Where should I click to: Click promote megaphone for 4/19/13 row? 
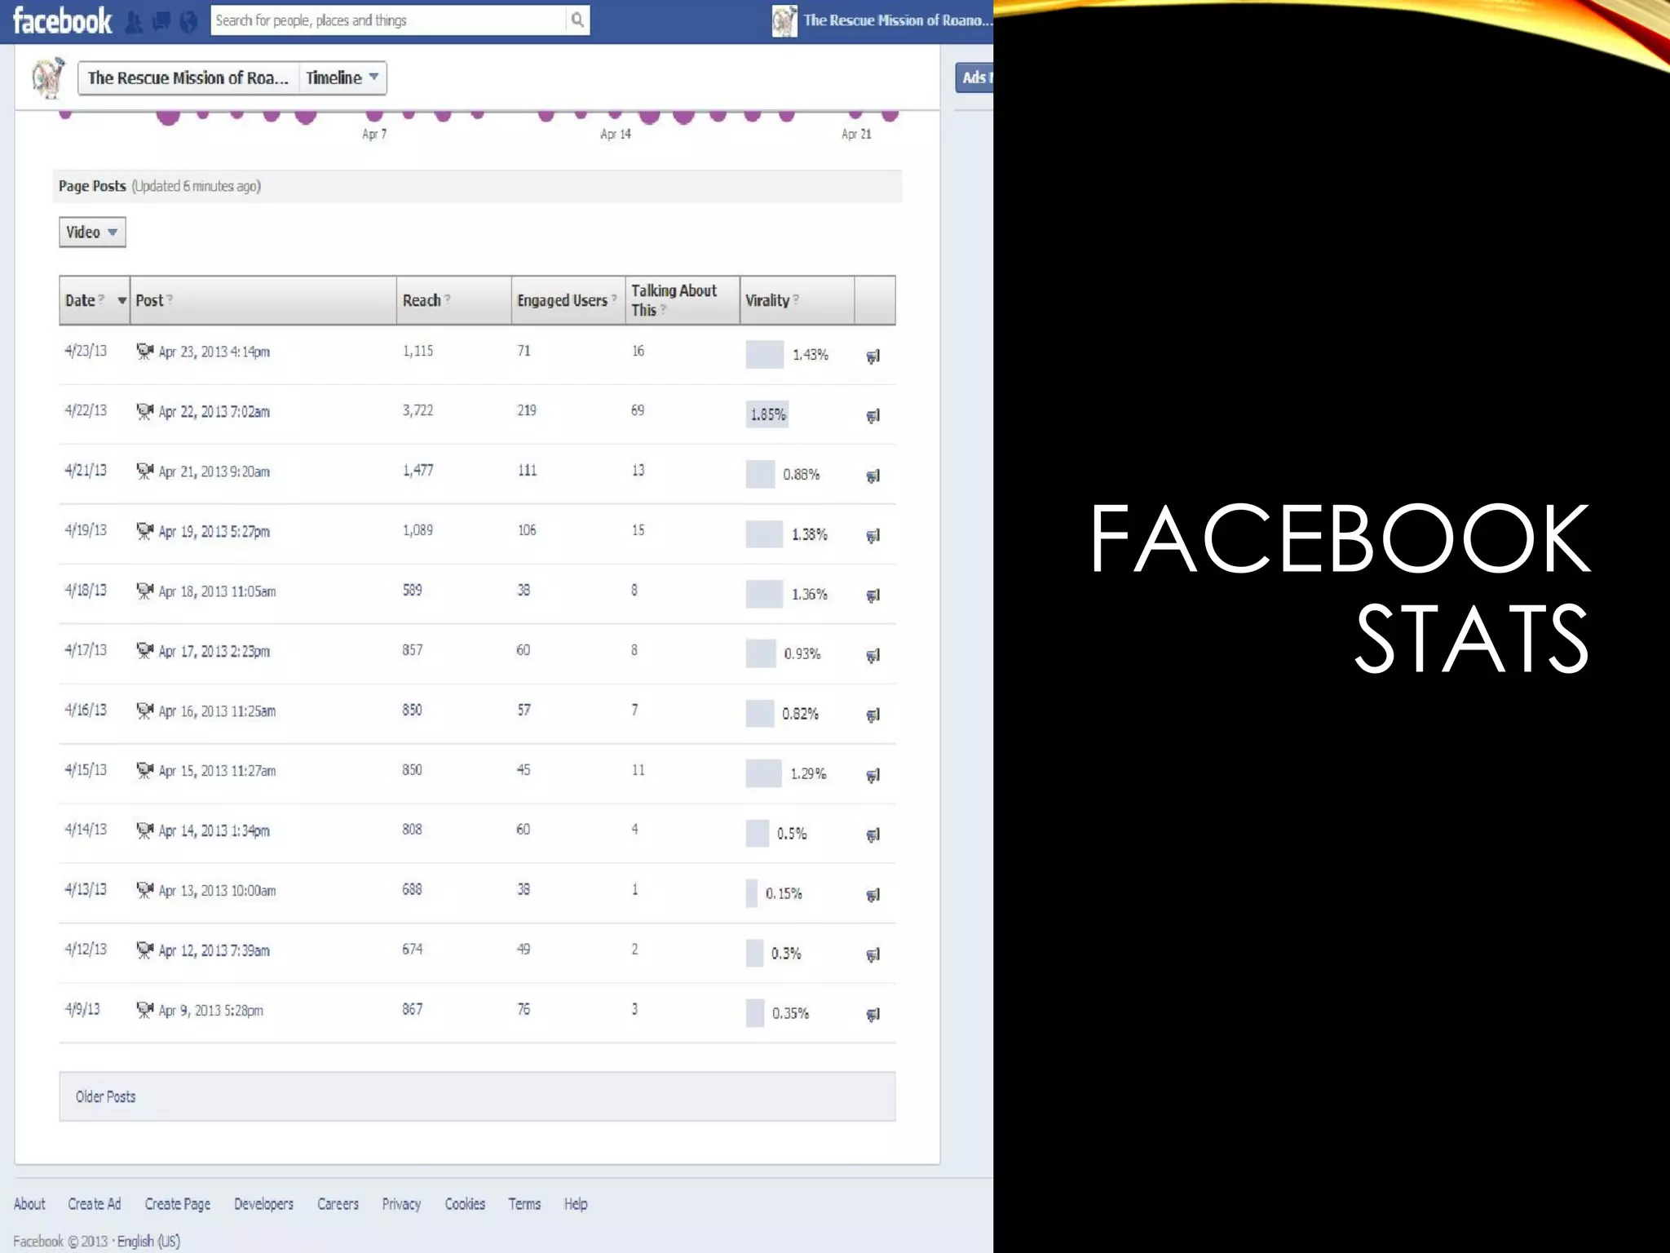point(873,536)
